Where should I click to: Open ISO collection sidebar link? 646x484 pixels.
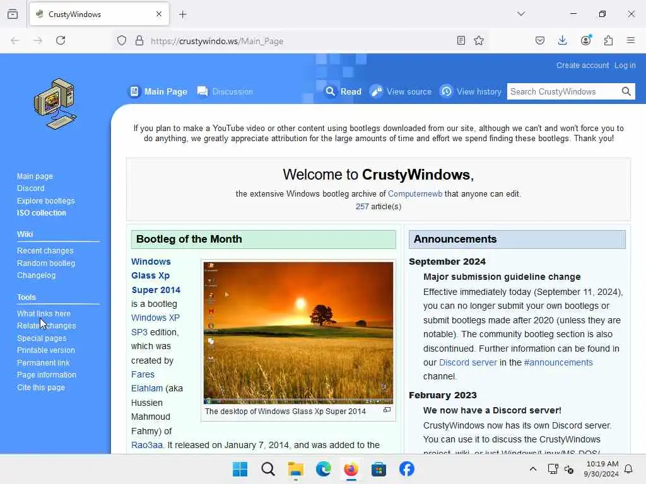41,213
